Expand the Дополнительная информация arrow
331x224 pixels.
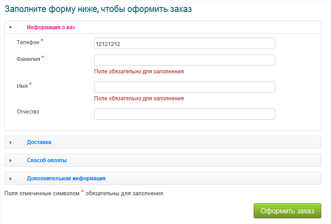pos(10,178)
